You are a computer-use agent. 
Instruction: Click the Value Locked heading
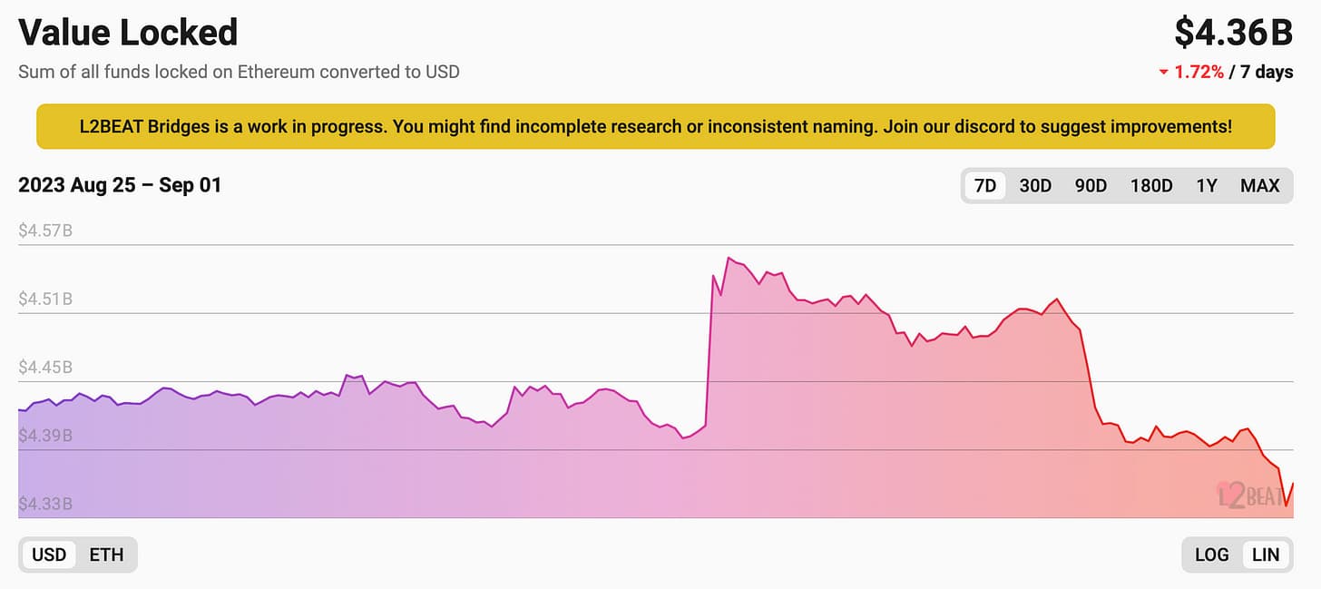coord(128,33)
